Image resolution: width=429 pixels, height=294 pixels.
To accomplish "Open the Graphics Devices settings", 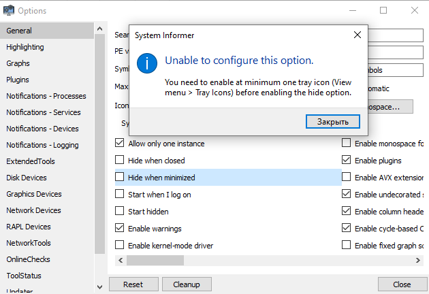I will 47,194.
